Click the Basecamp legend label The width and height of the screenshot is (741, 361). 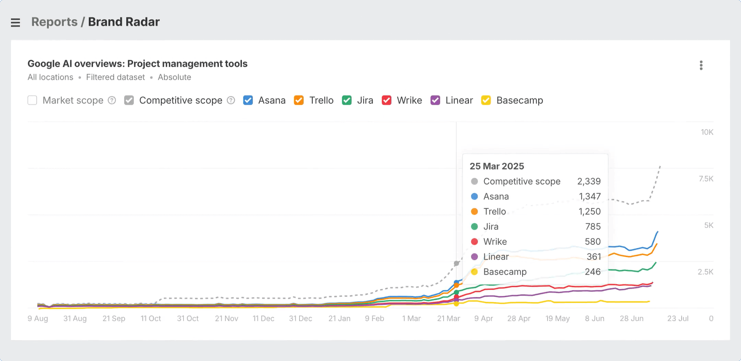point(520,100)
